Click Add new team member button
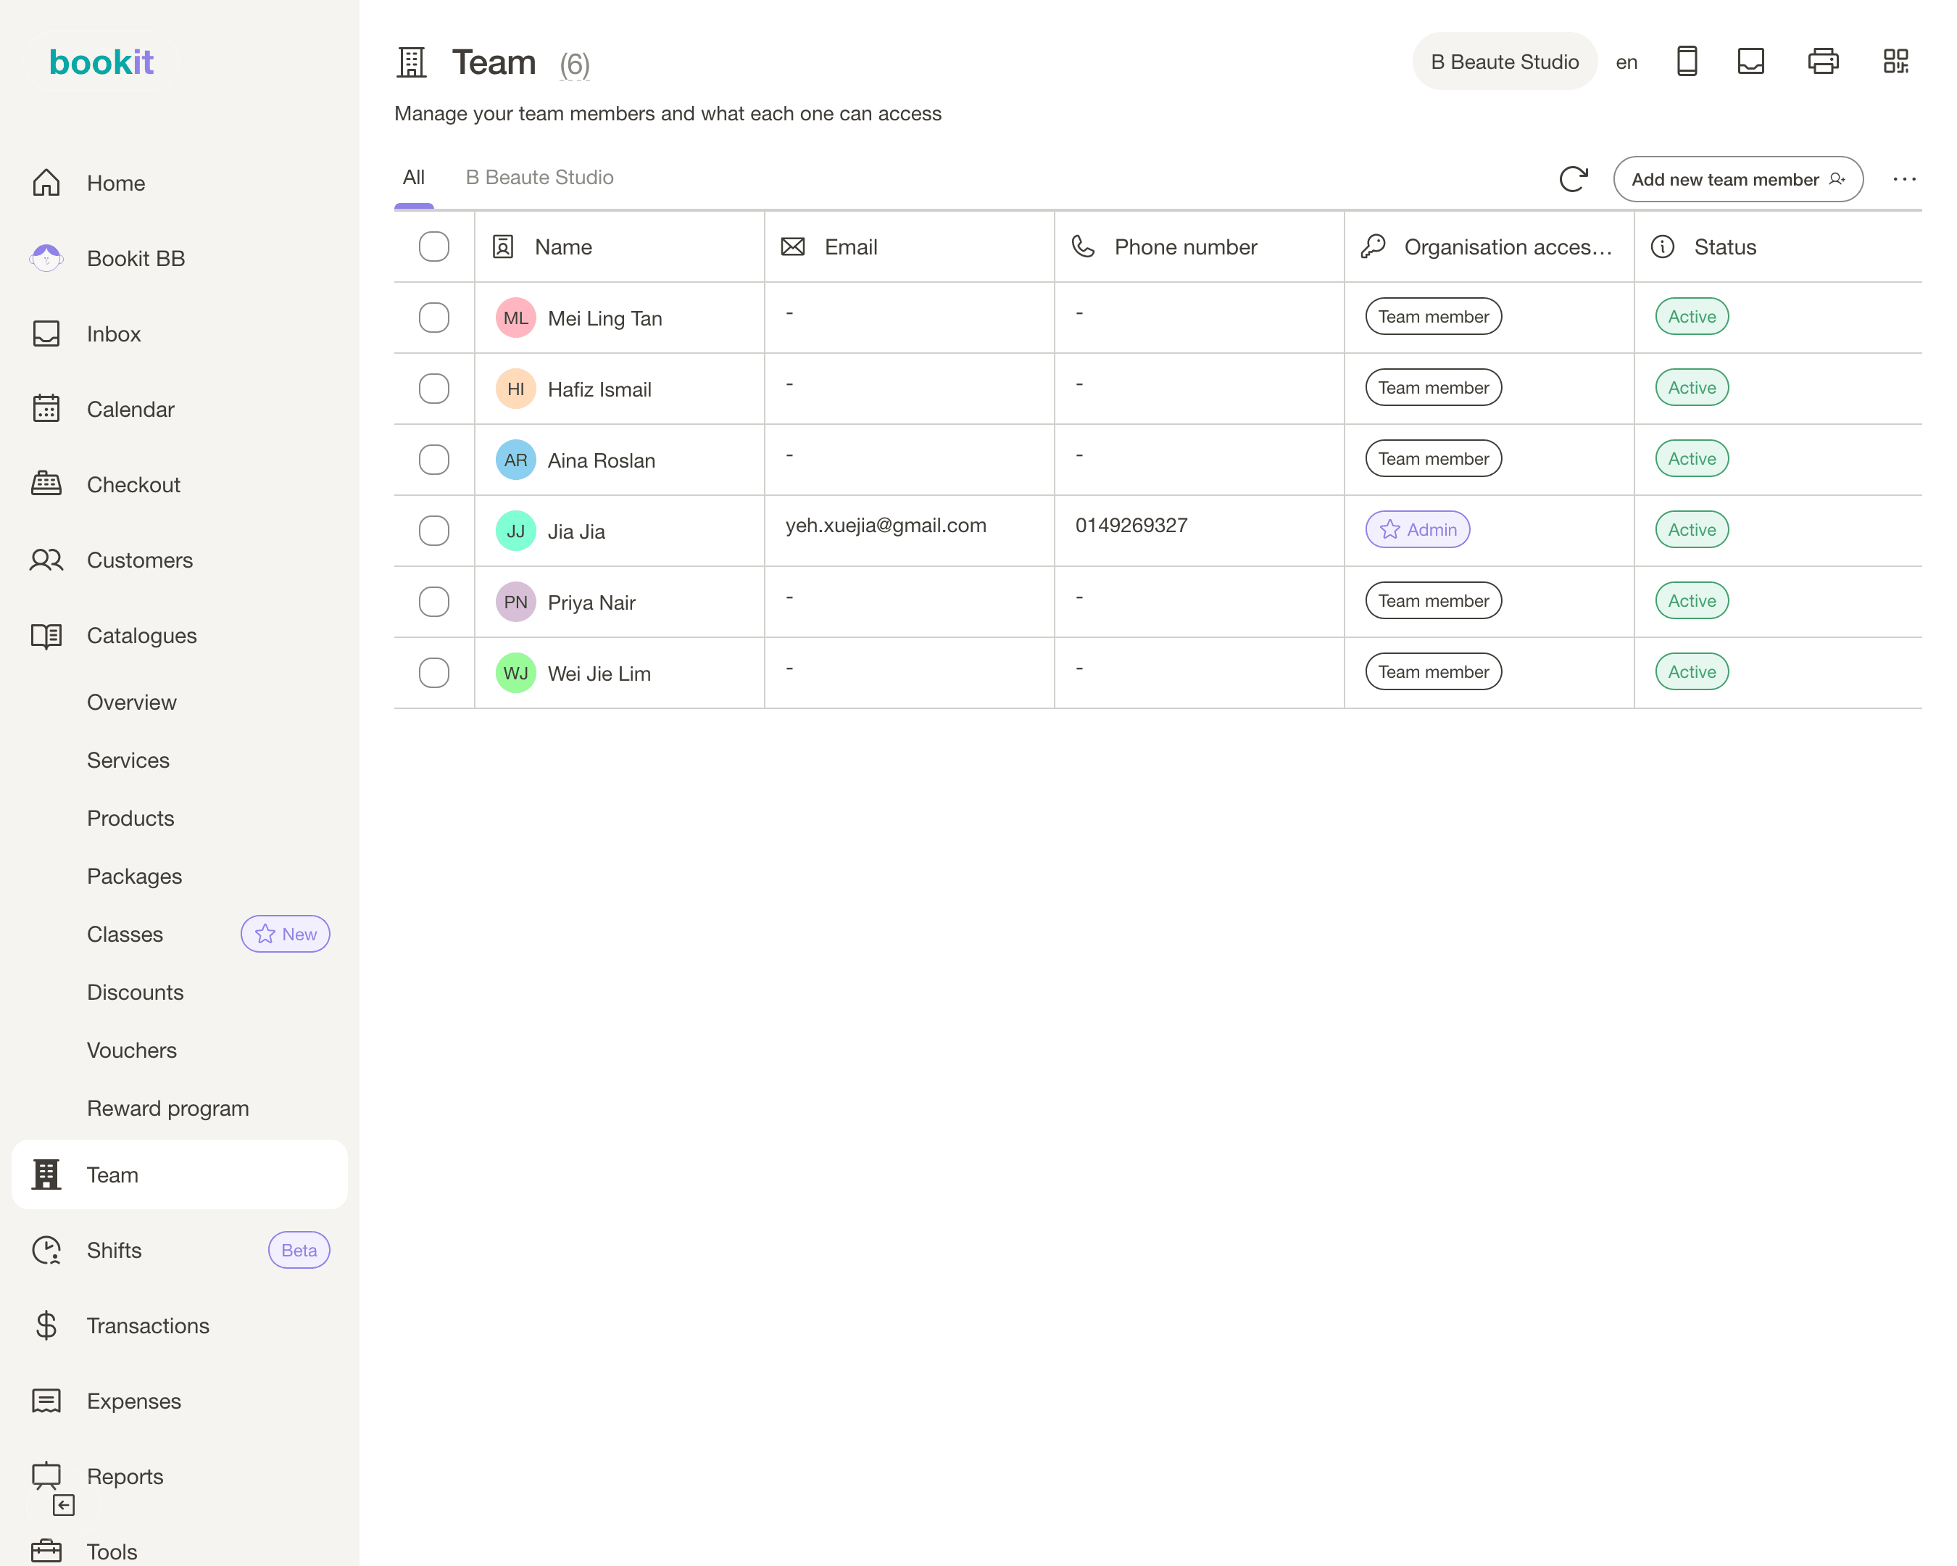Screen dimensions: 1957x1566 tap(1737, 179)
